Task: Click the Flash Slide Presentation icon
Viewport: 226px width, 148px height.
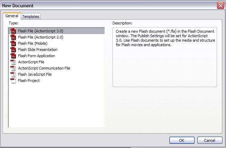Action: (x=13, y=50)
